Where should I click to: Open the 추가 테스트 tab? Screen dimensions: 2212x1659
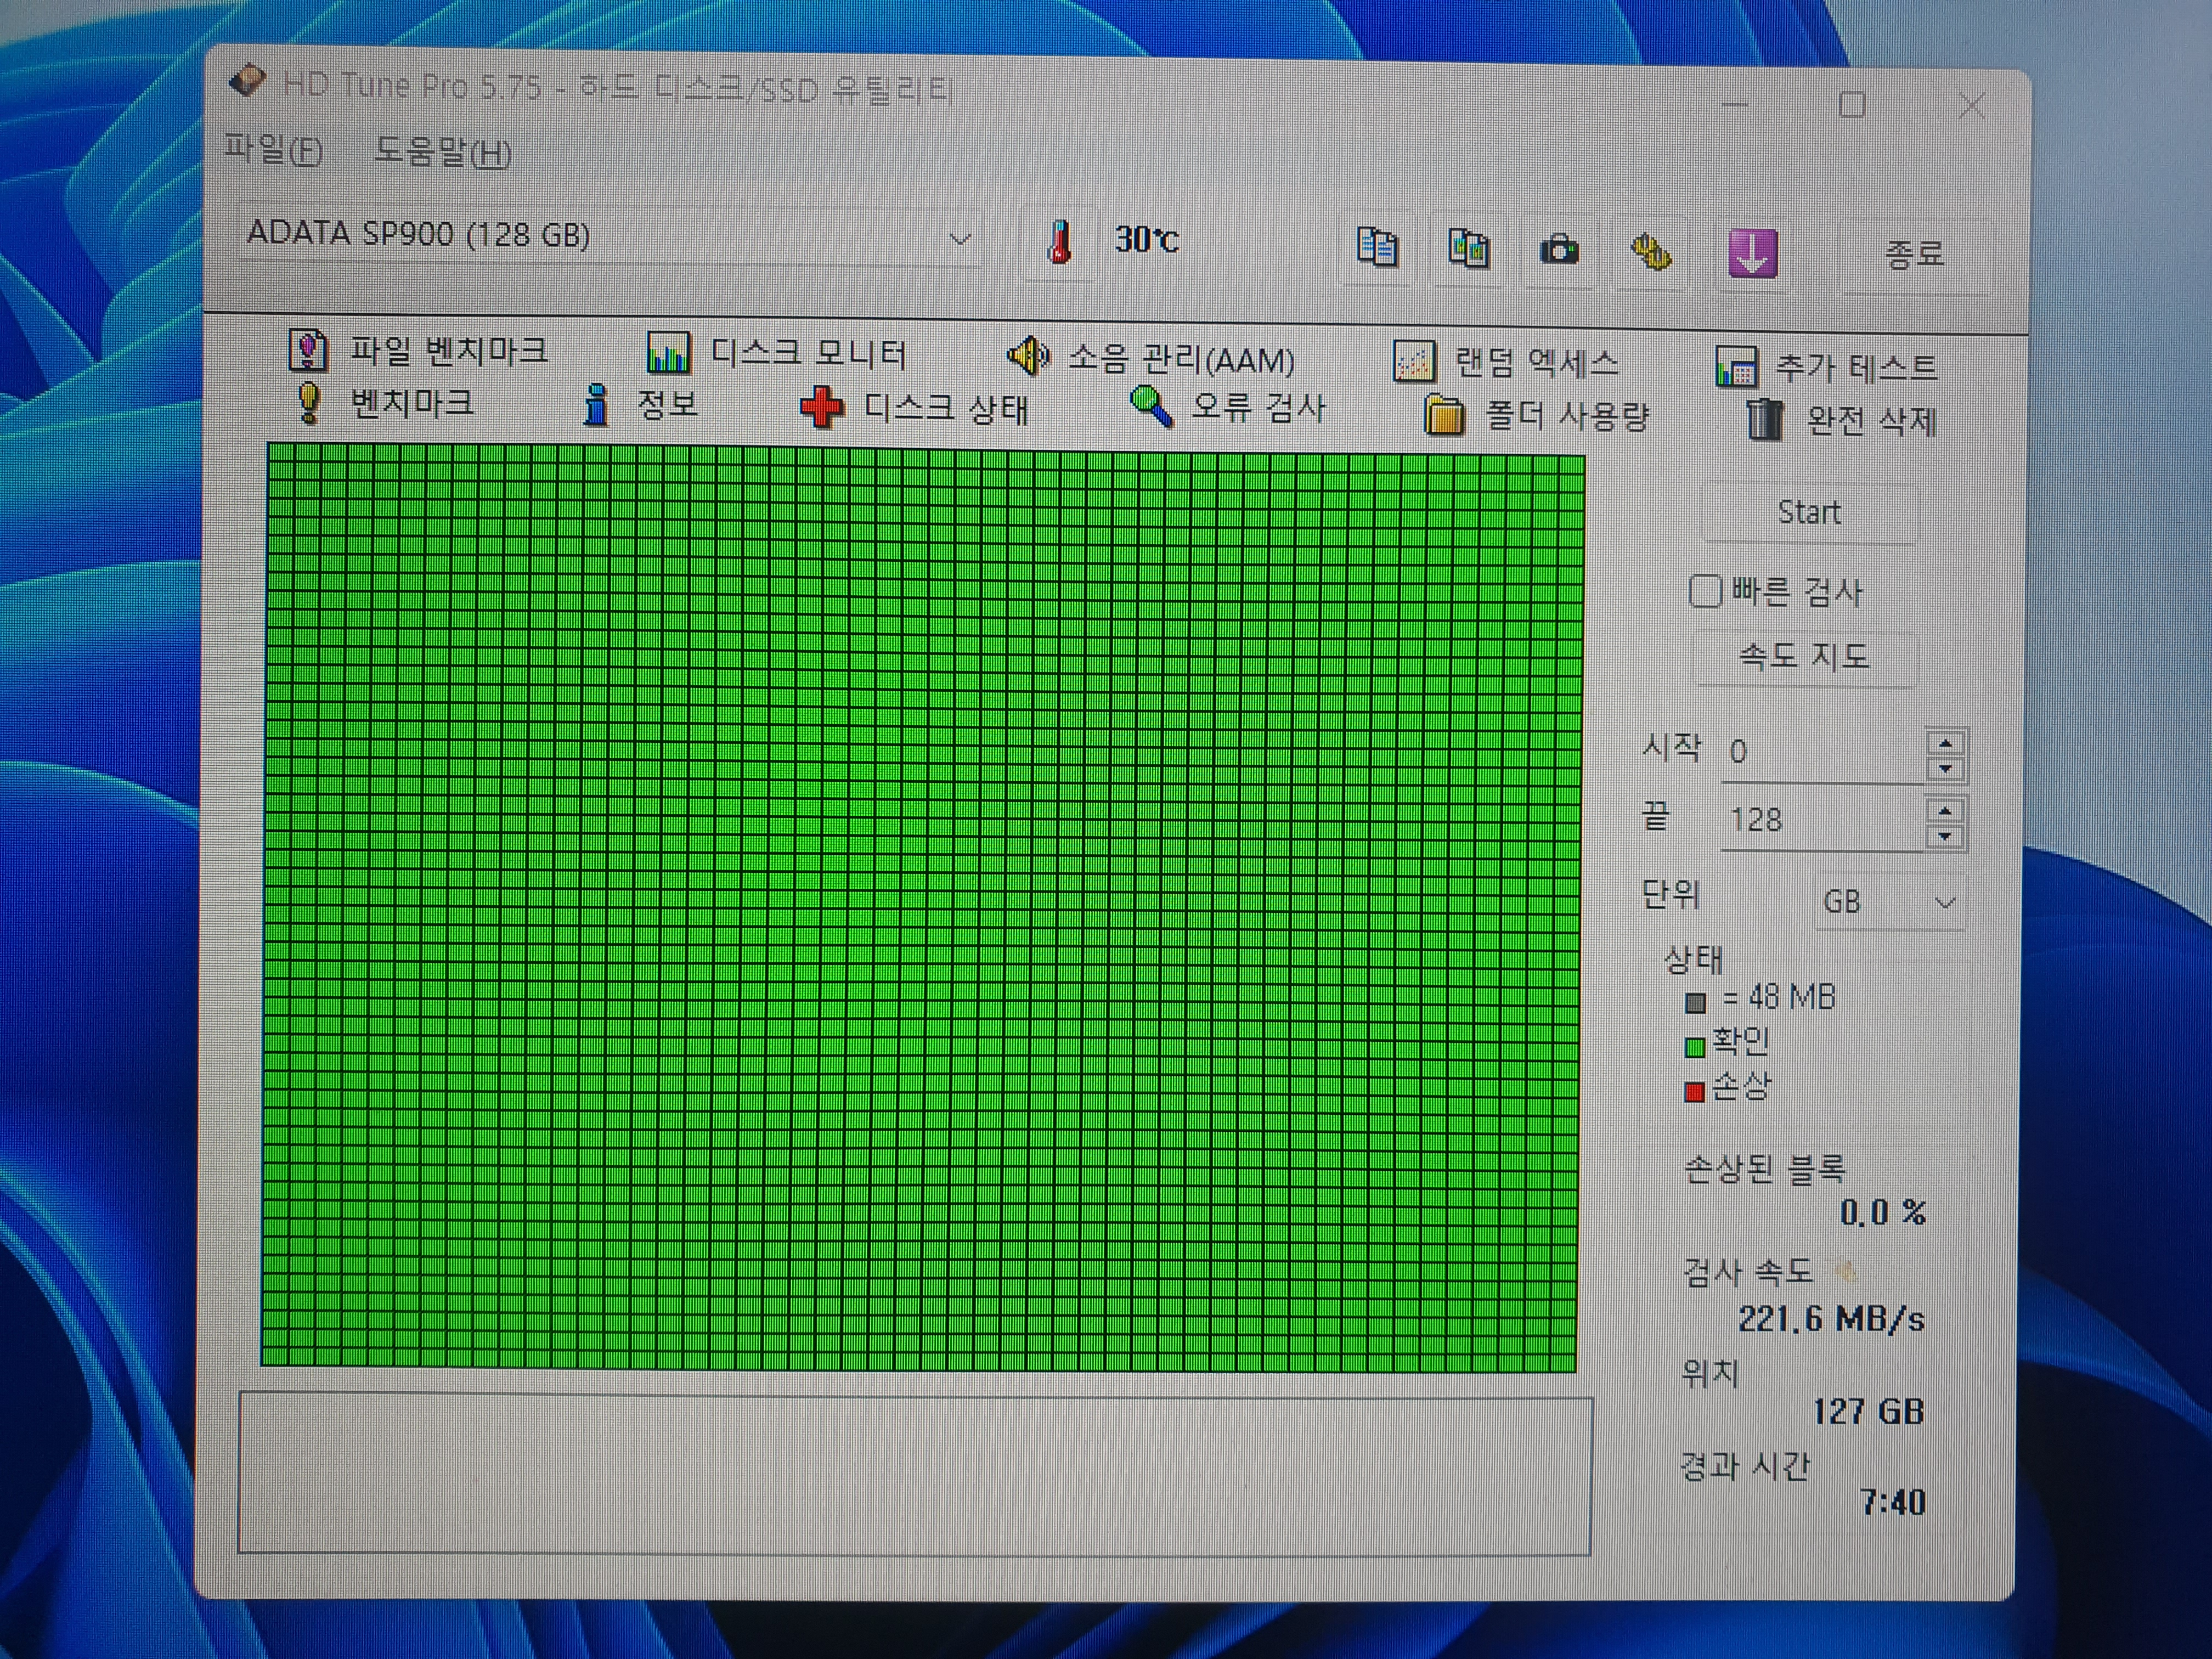click(x=1826, y=367)
